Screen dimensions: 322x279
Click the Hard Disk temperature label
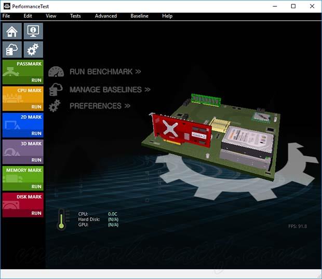tap(89, 219)
